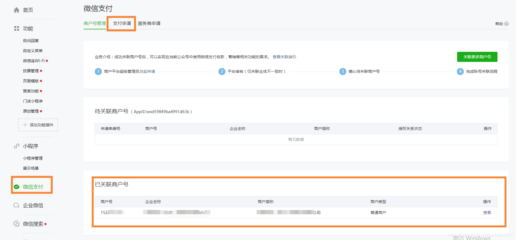Click the home icon in sidebar
This screenshot has height=240, width=516.
[17, 10]
